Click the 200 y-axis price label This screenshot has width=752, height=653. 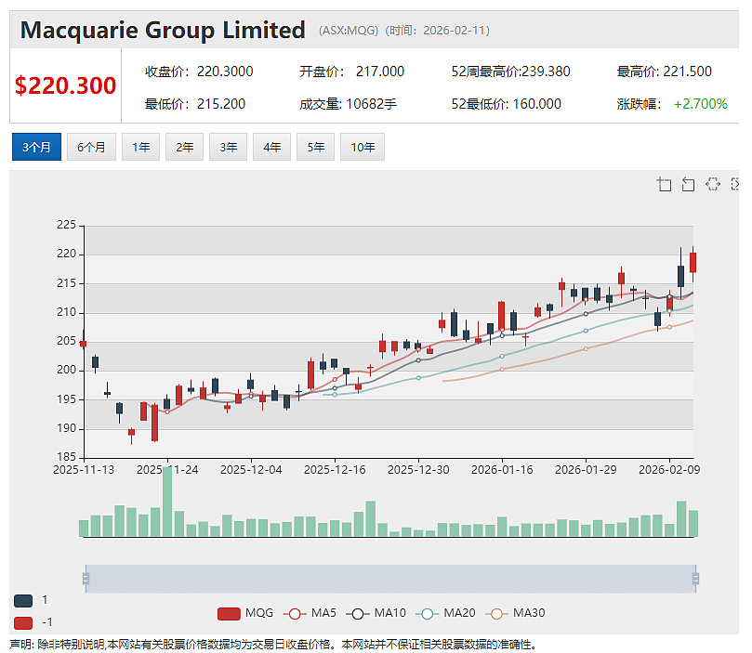click(x=67, y=370)
